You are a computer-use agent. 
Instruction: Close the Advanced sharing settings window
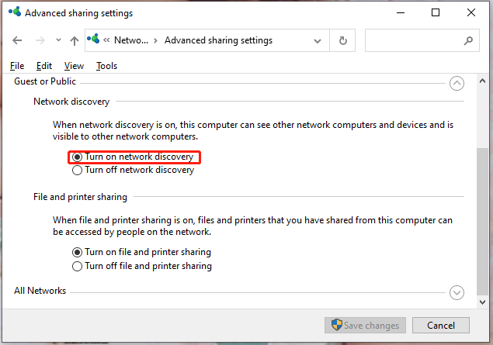pyautogui.click(x=471, y=13)
